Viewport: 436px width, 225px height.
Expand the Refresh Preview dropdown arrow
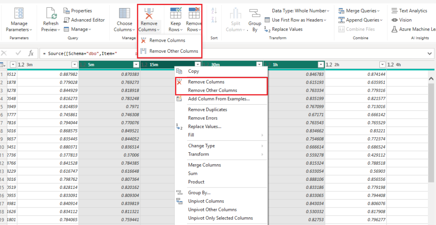point(59,30)
